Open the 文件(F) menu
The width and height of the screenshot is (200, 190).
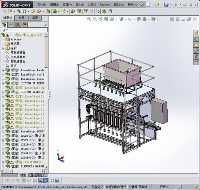[42, 5]
